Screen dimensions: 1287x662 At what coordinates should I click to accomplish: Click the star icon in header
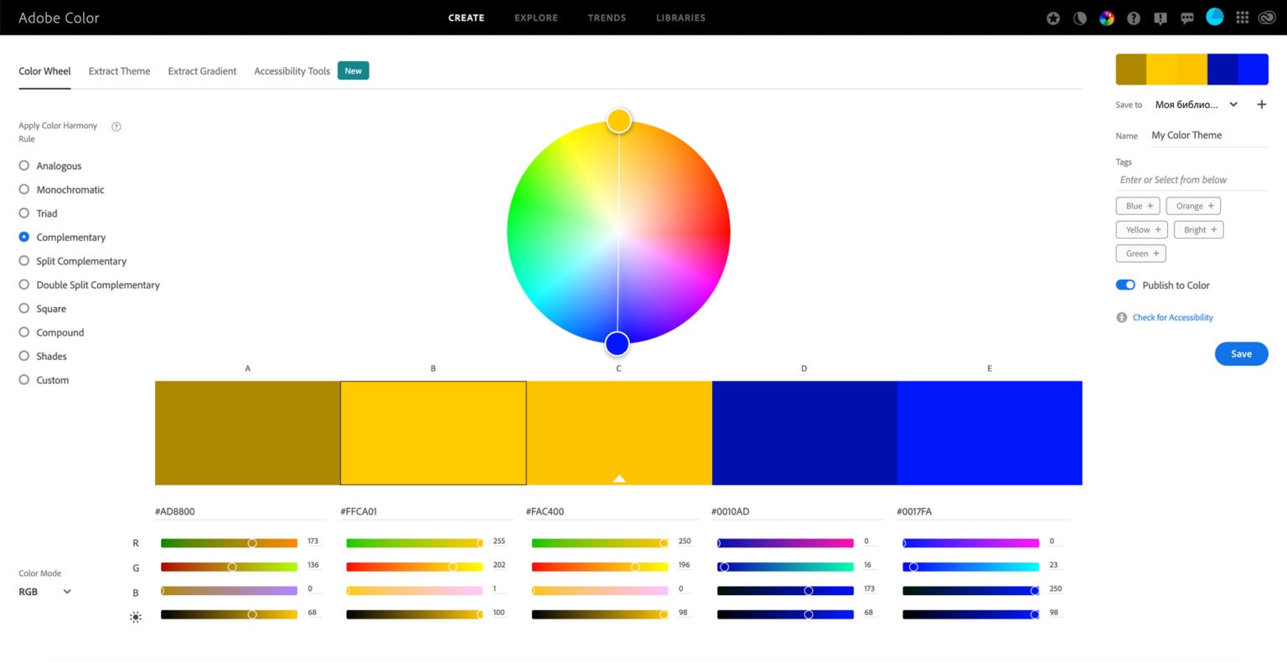[1053, 18]
